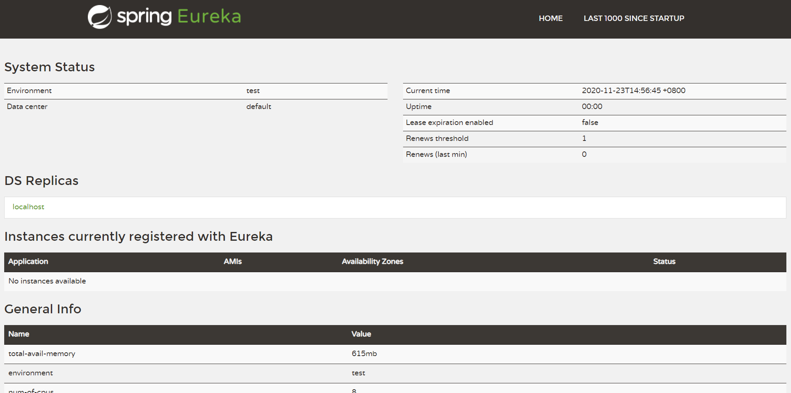Click the Uptime value 00:00
Viewport: 791px width, 393px height.
pyautogui.click(x=592, y=107)
